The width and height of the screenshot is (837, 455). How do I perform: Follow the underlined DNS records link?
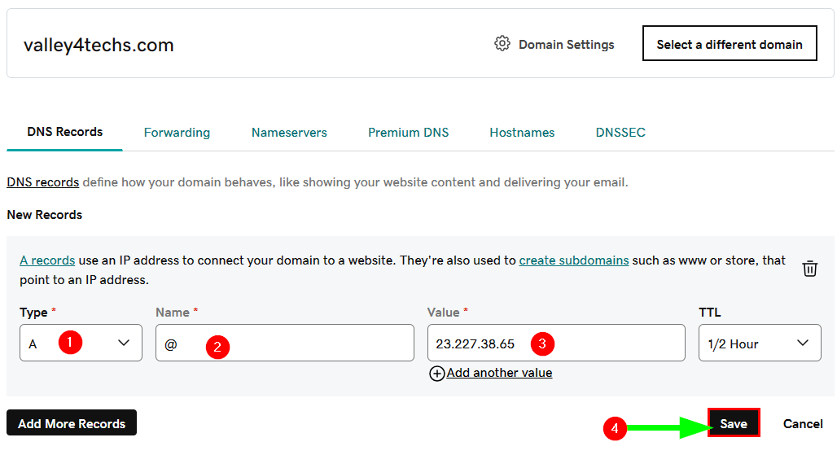42,182
